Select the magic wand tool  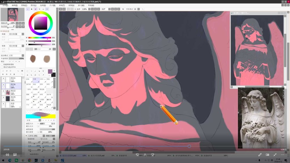click(x=35, y=71)
